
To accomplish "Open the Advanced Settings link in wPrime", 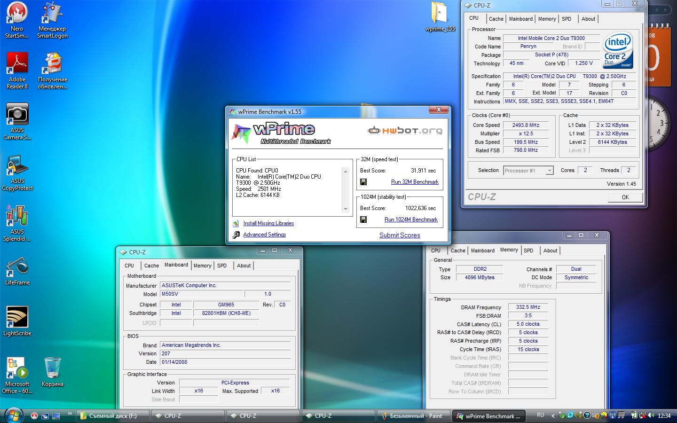I will pos(265,235).
